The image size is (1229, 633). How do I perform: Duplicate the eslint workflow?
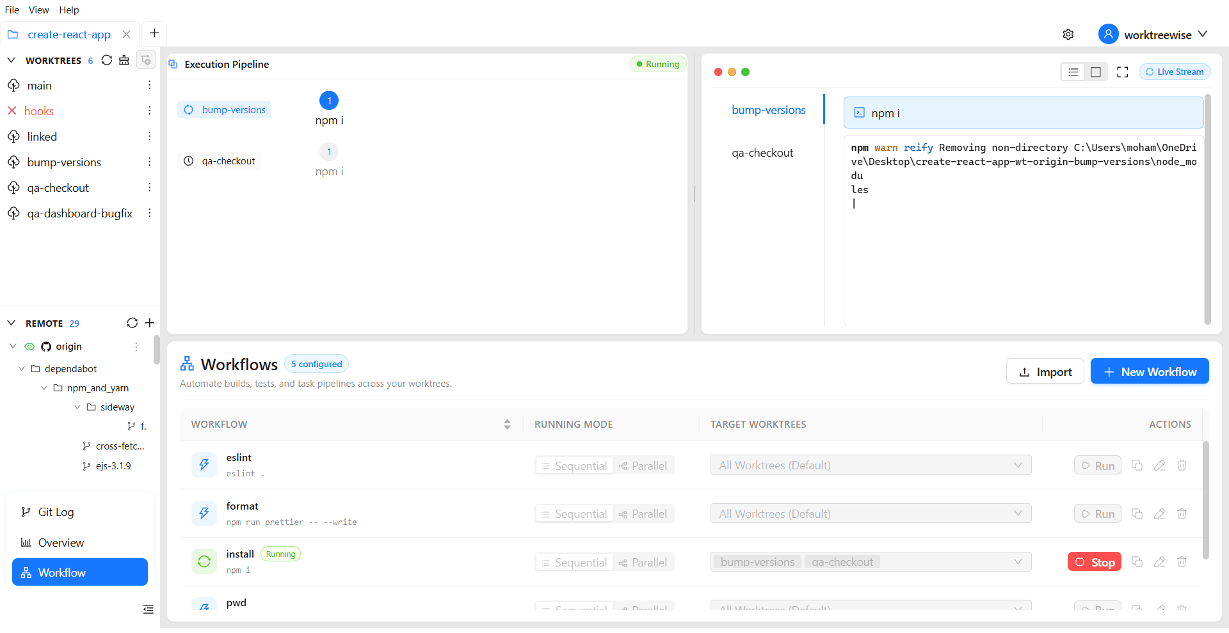click(1137, 465)
